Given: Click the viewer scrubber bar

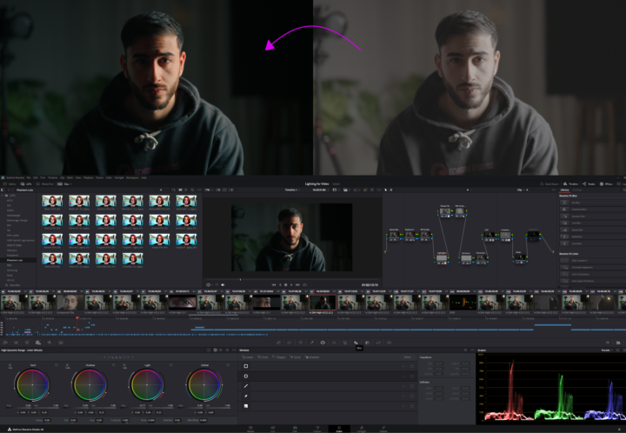Looking at the screenshot, I should tap(292, 279).
